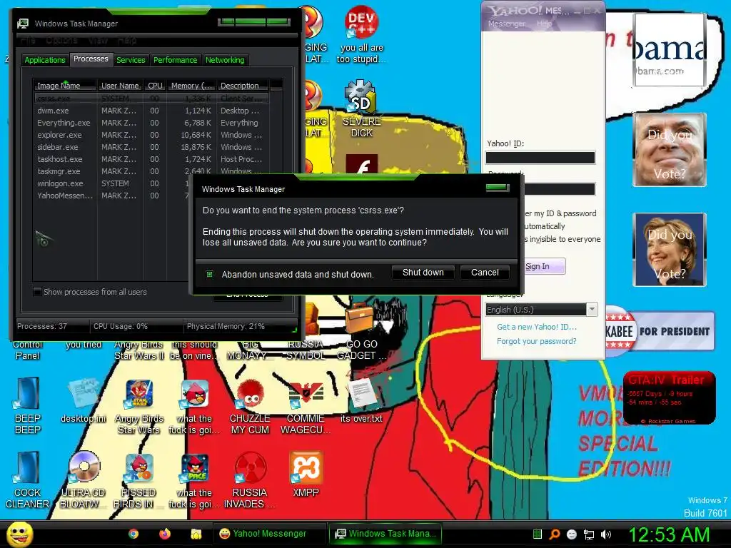
Task: Click the Hillary 'Did you Vote?' gadget
Action: 670,249
